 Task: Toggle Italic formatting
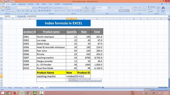21,11
